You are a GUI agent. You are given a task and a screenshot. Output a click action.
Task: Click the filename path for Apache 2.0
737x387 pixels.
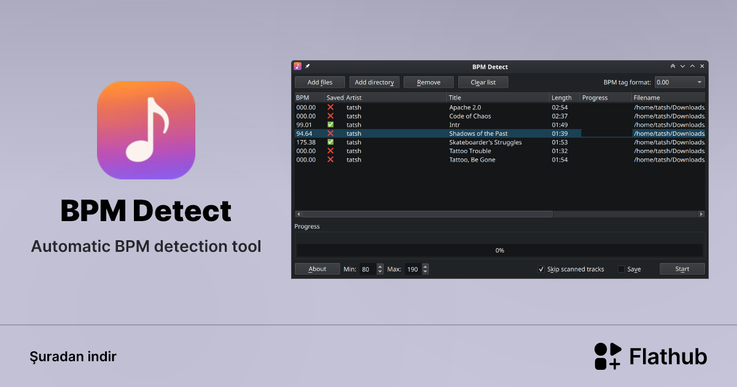click(669, 107)
